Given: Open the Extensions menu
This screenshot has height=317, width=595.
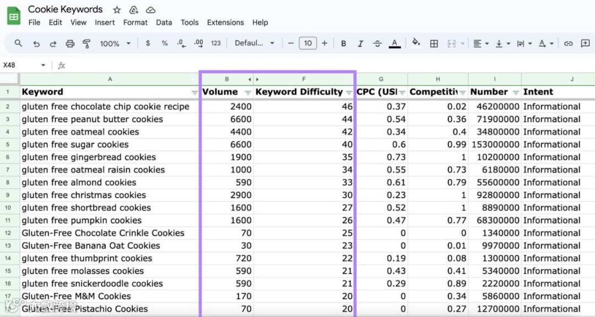Looking at the screenshot, I should [x=225, y=23].
